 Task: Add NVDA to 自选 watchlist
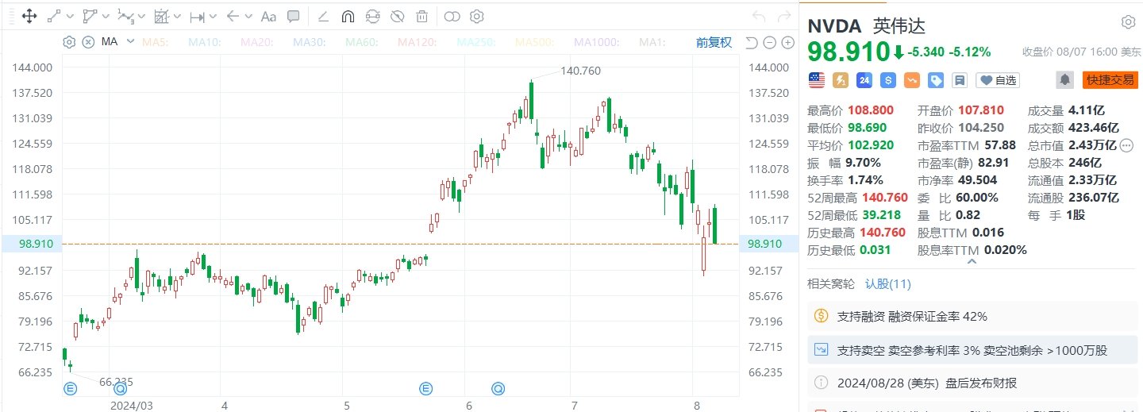pyautogui.click(x=998, y=79)
